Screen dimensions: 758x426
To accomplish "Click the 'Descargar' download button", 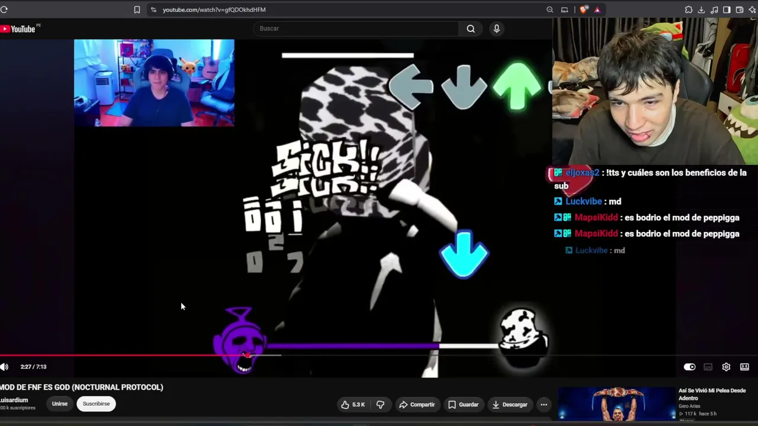I will (510, 405).
